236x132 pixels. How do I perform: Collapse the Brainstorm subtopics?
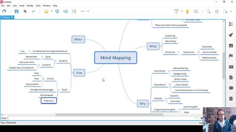click(x=169, y=85)
